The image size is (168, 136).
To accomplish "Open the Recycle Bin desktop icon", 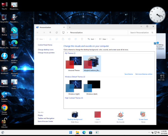I will 4,18.
